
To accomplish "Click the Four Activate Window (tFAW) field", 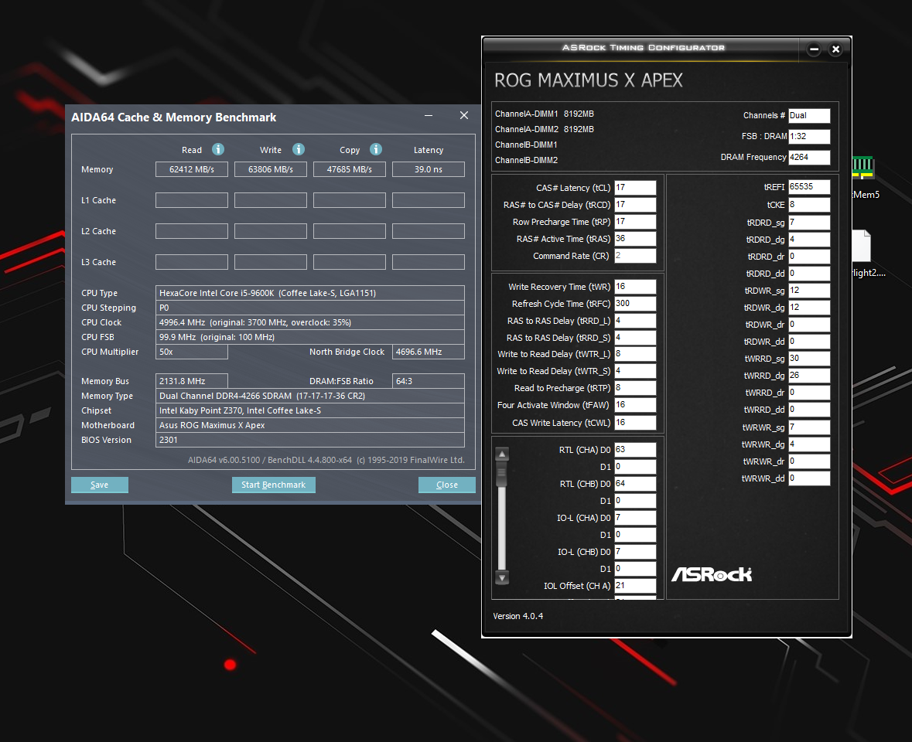I will 635,405.
